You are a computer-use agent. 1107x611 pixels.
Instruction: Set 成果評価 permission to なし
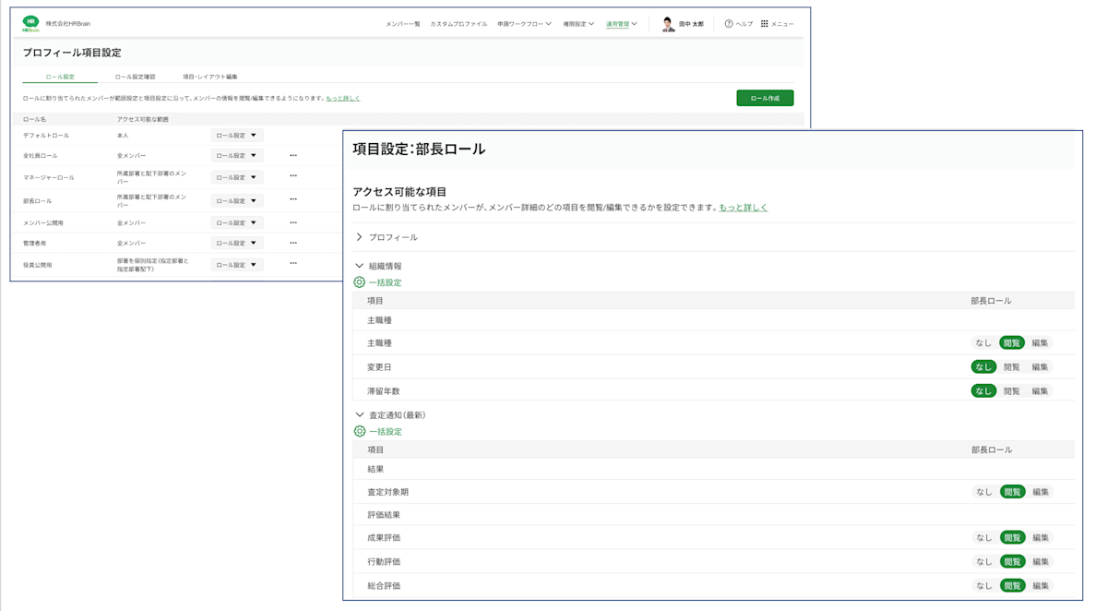pos(984,537)
